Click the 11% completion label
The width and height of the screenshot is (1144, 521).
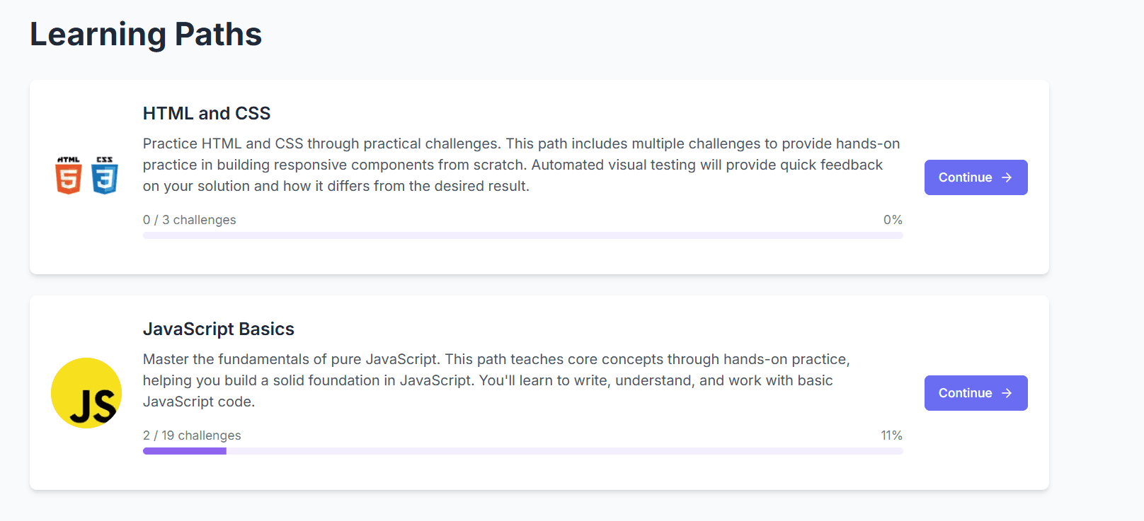(x=892, y=435)
